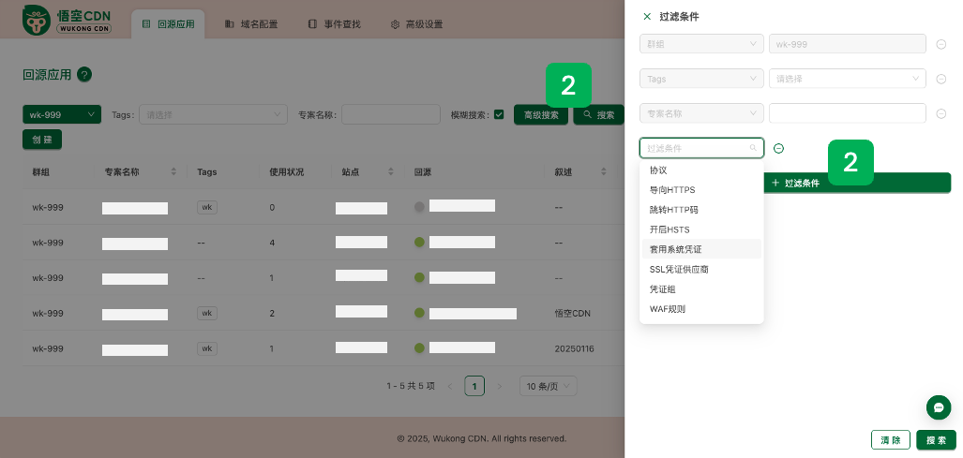Click the 清除 button
This screenshot has height=458, width=963.
point(889,440)
